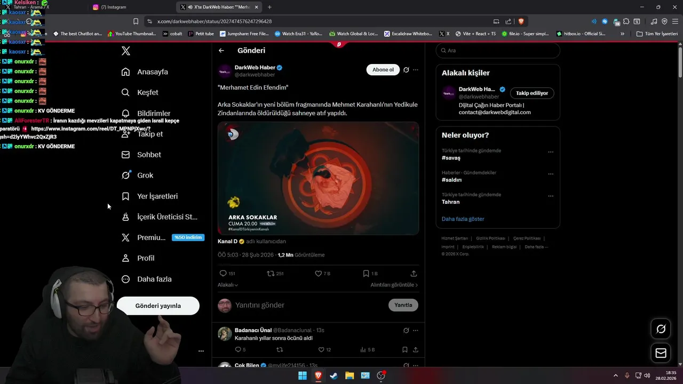The width and height of the screenshot is (683, 384).
Task: Open a new browser tab
Action: click(269, 7)
